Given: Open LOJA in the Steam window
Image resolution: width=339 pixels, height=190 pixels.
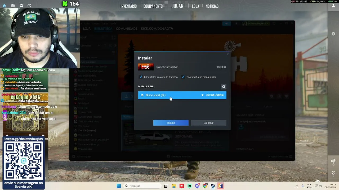Looking at the screenshot, I should (87, 28).
